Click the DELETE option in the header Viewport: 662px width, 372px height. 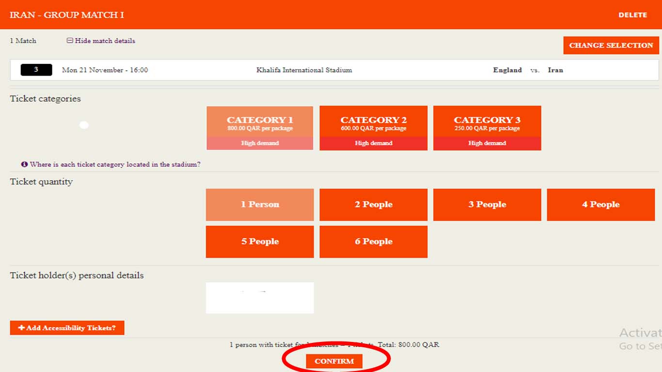[x=632, y=15]
